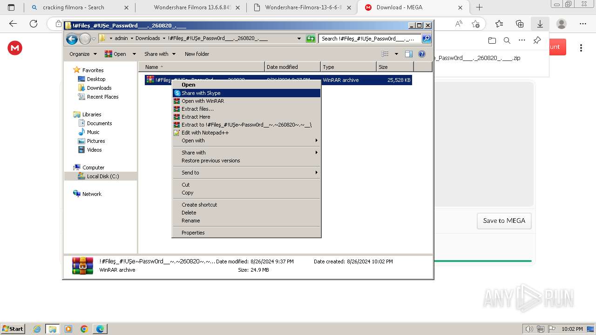Choose Rename from context menu
This screenshot has width=596, height=335.
[246, 221]
